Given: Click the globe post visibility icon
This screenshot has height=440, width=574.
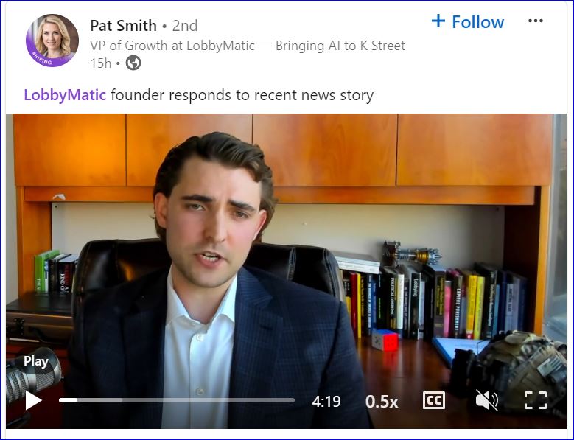Looking at the screenshot, I should (x=133, y=63).
